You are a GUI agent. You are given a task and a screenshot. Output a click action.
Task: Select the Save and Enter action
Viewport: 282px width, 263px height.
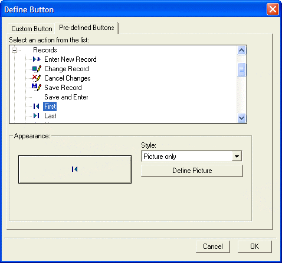click(66, 97)
